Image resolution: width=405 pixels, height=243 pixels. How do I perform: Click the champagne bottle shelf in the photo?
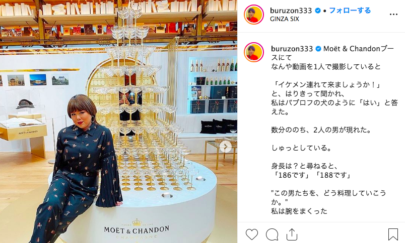[x=213, y=85]
